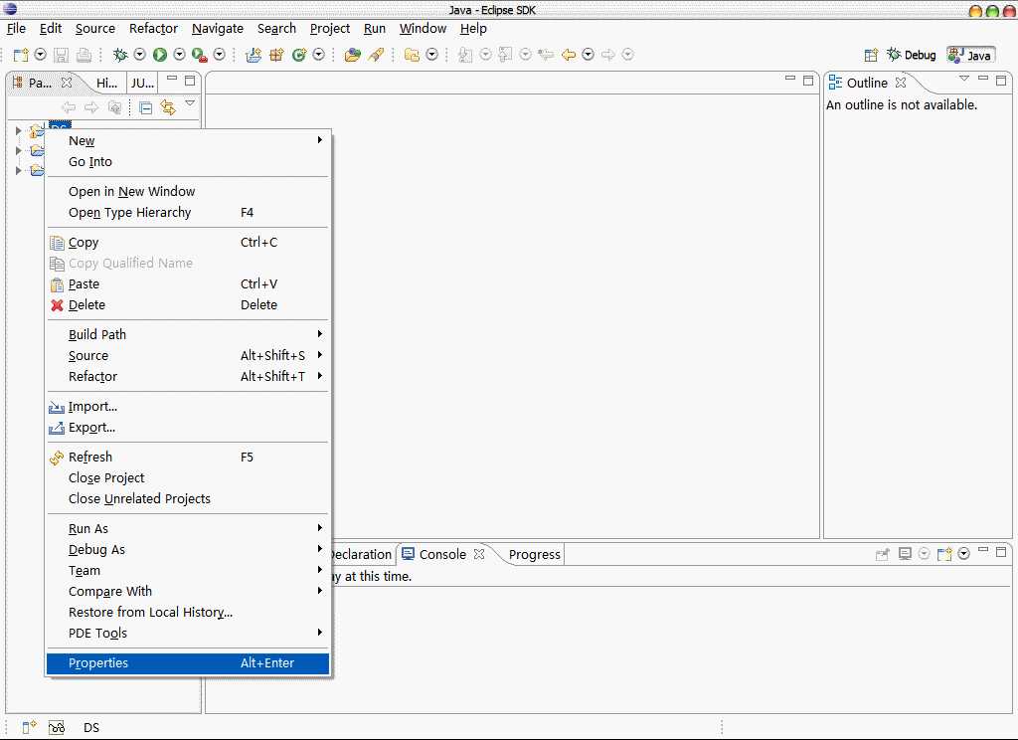The image size is (1018, 740).
Task: Switch to the Debug perspective
Action: (912, 56)
